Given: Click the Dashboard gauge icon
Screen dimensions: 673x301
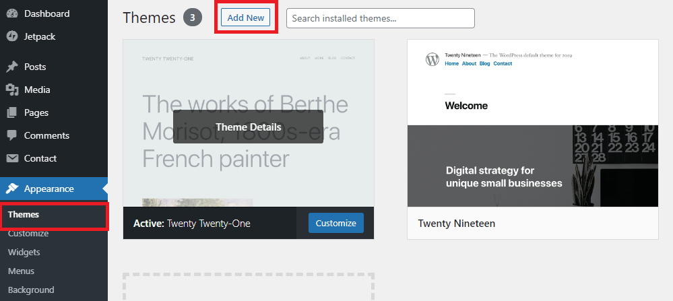Looking at the screenshot, I should 12,13.
